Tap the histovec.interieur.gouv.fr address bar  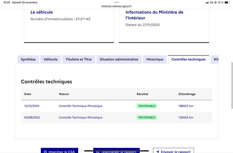point(116,6)
